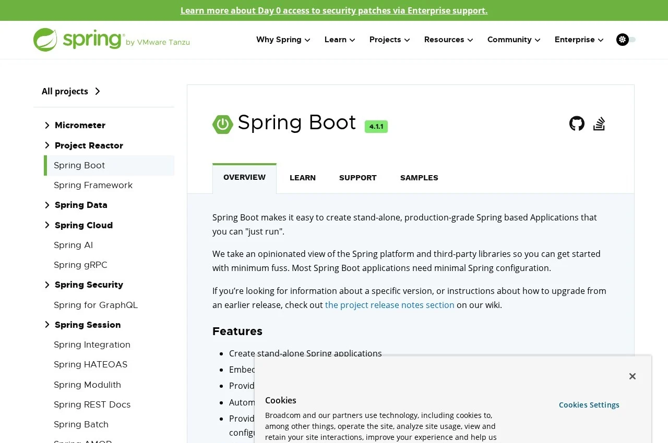Open Spring REST Docs project
The image size is (668, 443).
coord(92,404)
